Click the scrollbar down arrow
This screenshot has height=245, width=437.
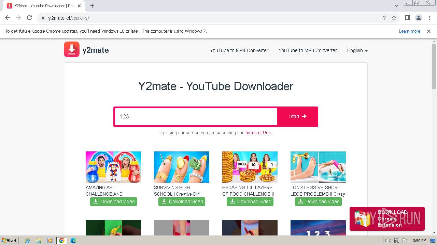tap(434, 232)
